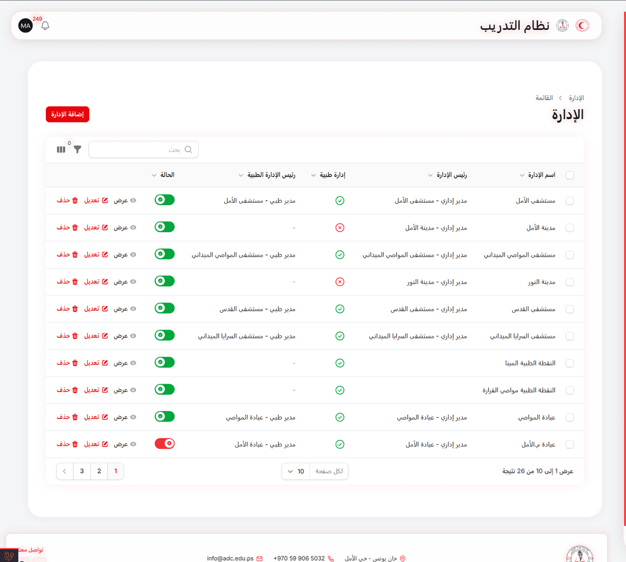Open the column visibility toggle icon
This screenshot has height=562, width=626.
[x=61, y=150]
